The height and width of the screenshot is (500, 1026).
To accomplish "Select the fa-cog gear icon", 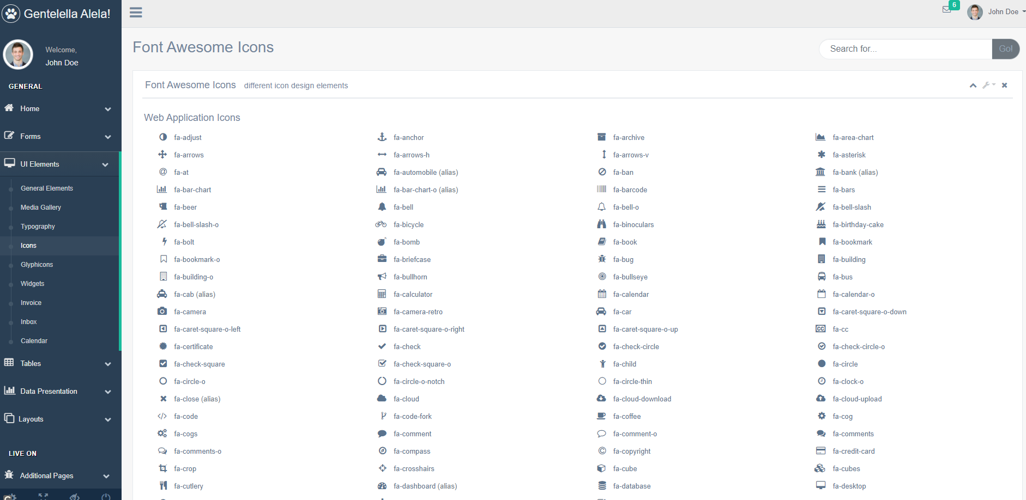I will point(822,416).
